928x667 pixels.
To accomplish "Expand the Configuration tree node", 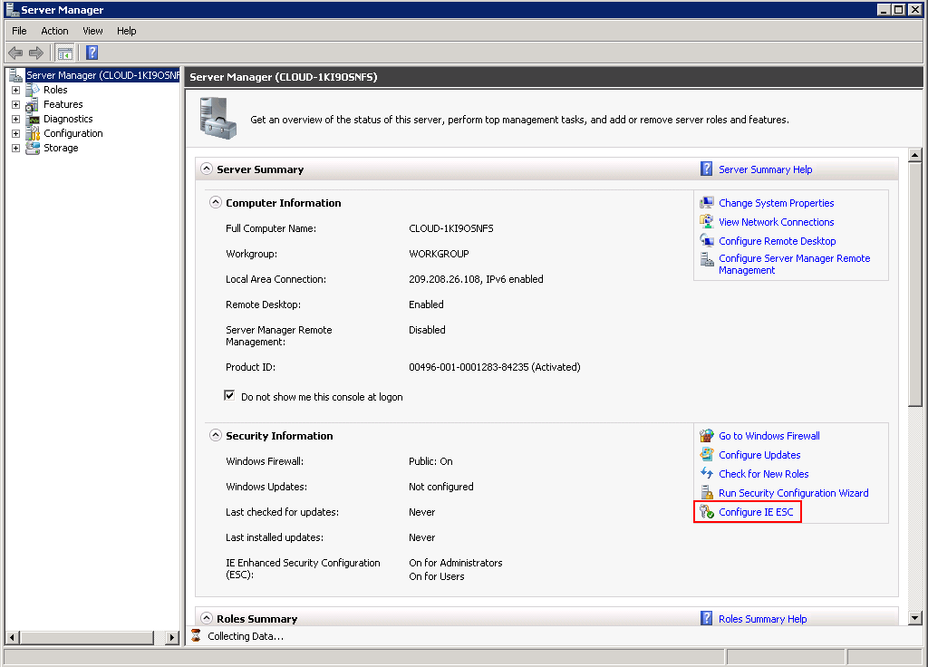I will click(16, 134).
